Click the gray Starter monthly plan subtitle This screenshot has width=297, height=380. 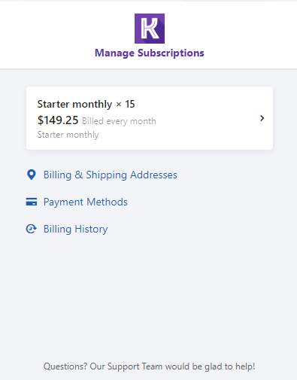click(68, 135)
